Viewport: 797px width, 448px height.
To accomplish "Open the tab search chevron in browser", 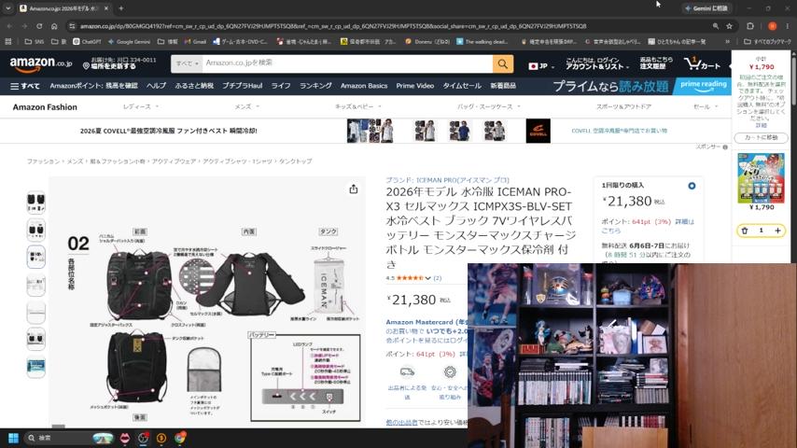I will coord(8,8).
